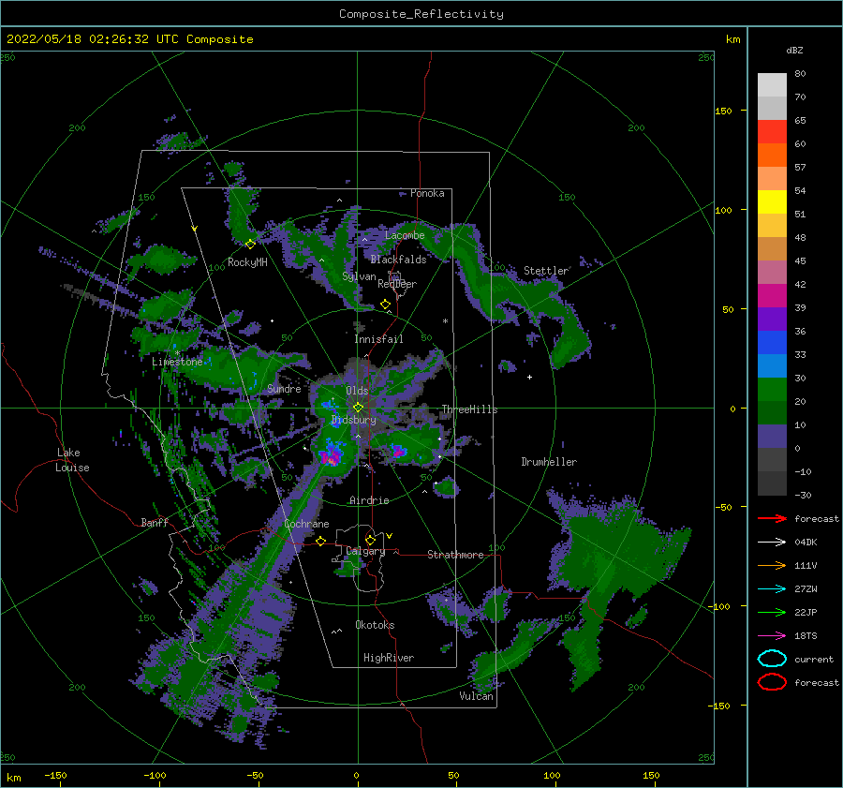
Task: Select the orange 60 dBZ swatch
Action: (x=772, y=155)
